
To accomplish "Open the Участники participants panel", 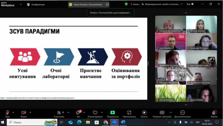I will (59, 113).
